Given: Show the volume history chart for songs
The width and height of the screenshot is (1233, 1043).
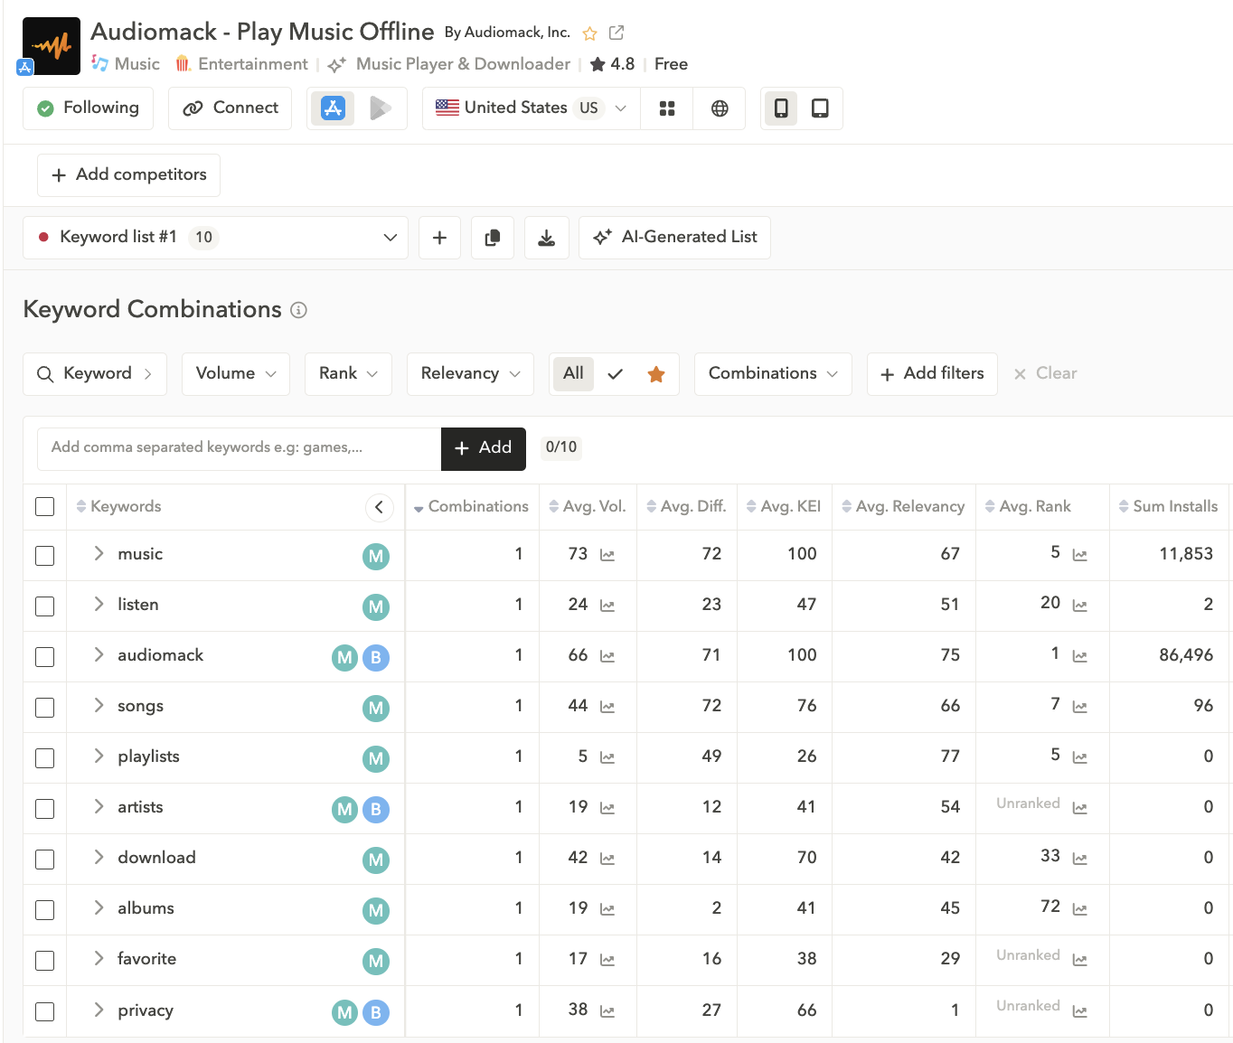Looking at the screenshot, I should [x=607, y=707].
